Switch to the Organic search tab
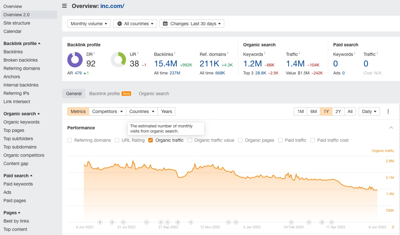Viewport: 400px width, 235px height. pyautogui.click(x=154, y=94)
